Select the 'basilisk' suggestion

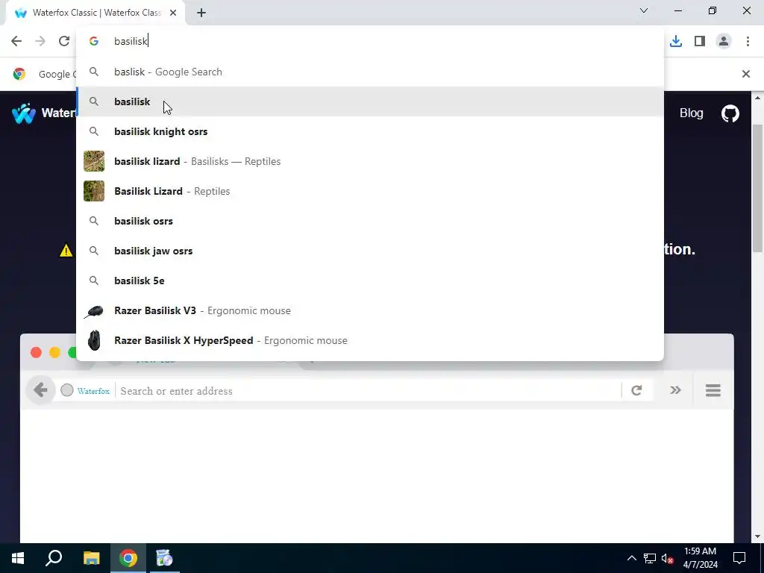pyautogui.click(x=370, y=101)
